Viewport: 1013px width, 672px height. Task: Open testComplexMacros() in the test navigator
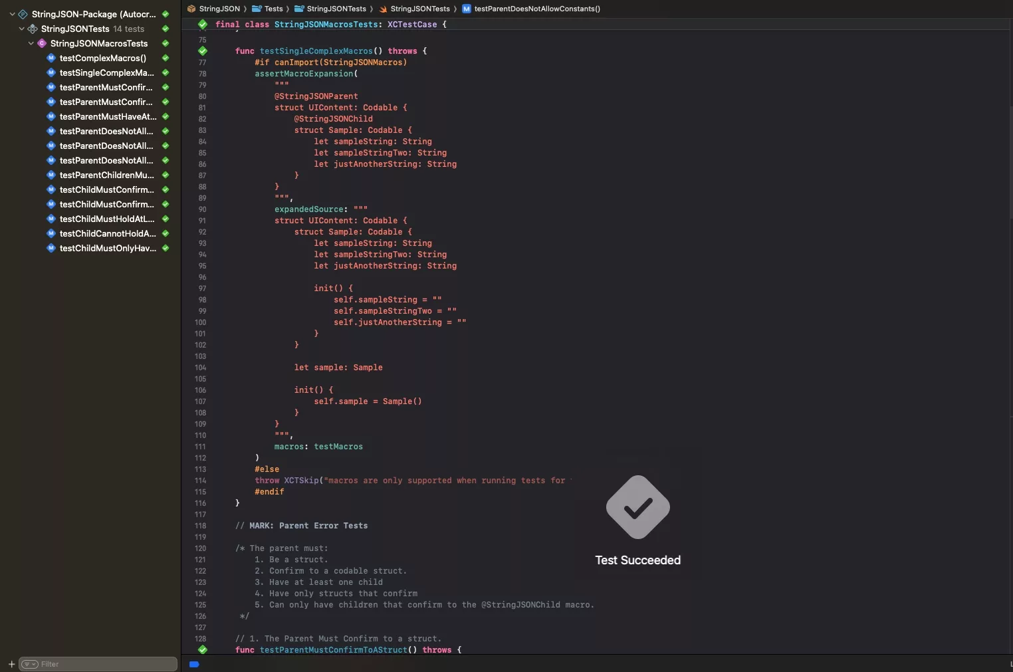[102, 58]
